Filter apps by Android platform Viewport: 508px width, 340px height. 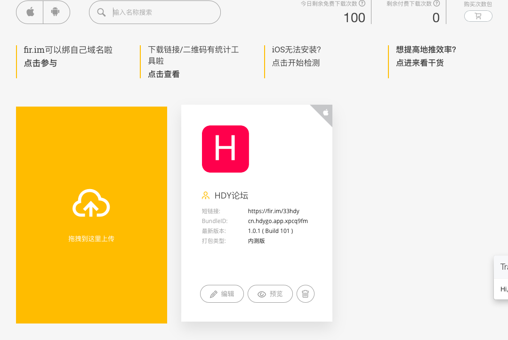point(56,12)
